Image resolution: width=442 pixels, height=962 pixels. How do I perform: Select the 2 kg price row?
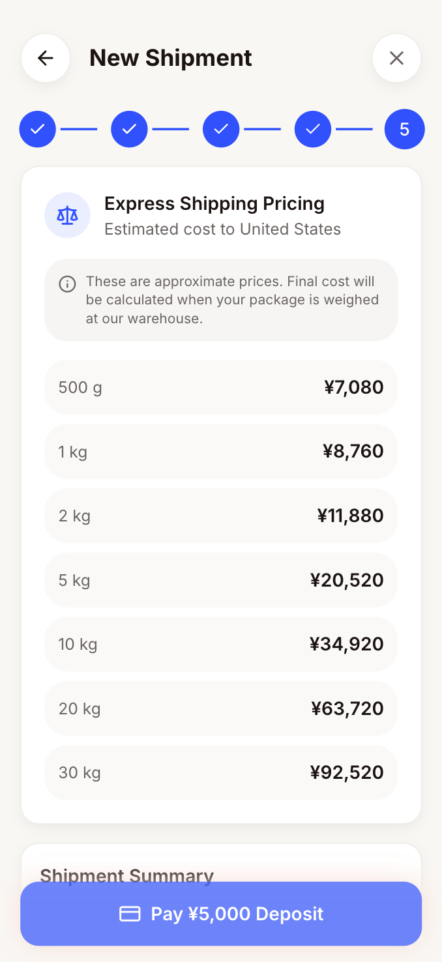click(x=220, y=516)
